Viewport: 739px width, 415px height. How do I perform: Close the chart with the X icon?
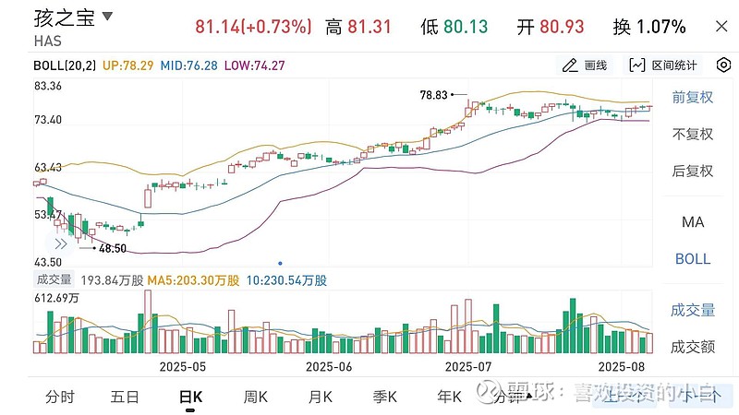click(x=721, y=27)
